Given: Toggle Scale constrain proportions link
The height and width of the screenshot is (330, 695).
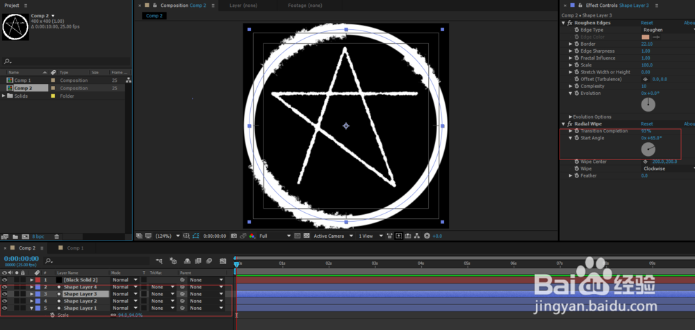Looking at the screenshot, I should point(113,315).
